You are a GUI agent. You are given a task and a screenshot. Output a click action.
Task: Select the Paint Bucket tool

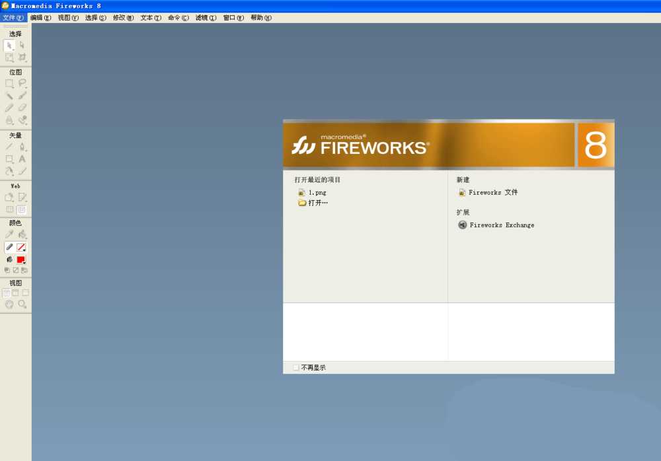click(x=22, y=234)
